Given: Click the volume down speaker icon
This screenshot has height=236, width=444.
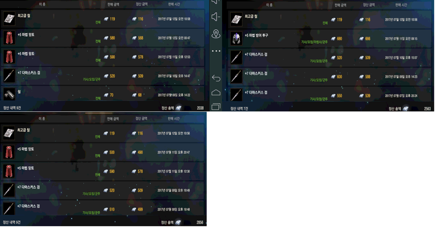Looking at the screenshot, I should coord(216,17).
